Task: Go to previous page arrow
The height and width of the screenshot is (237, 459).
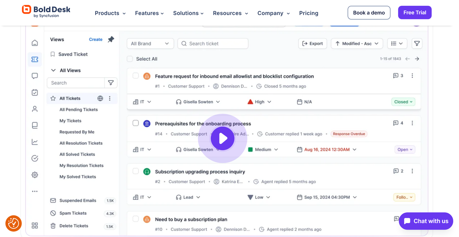Action: point(408,59)
